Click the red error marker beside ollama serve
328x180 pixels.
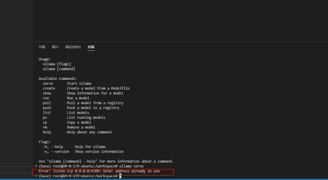tap(36, 166)
